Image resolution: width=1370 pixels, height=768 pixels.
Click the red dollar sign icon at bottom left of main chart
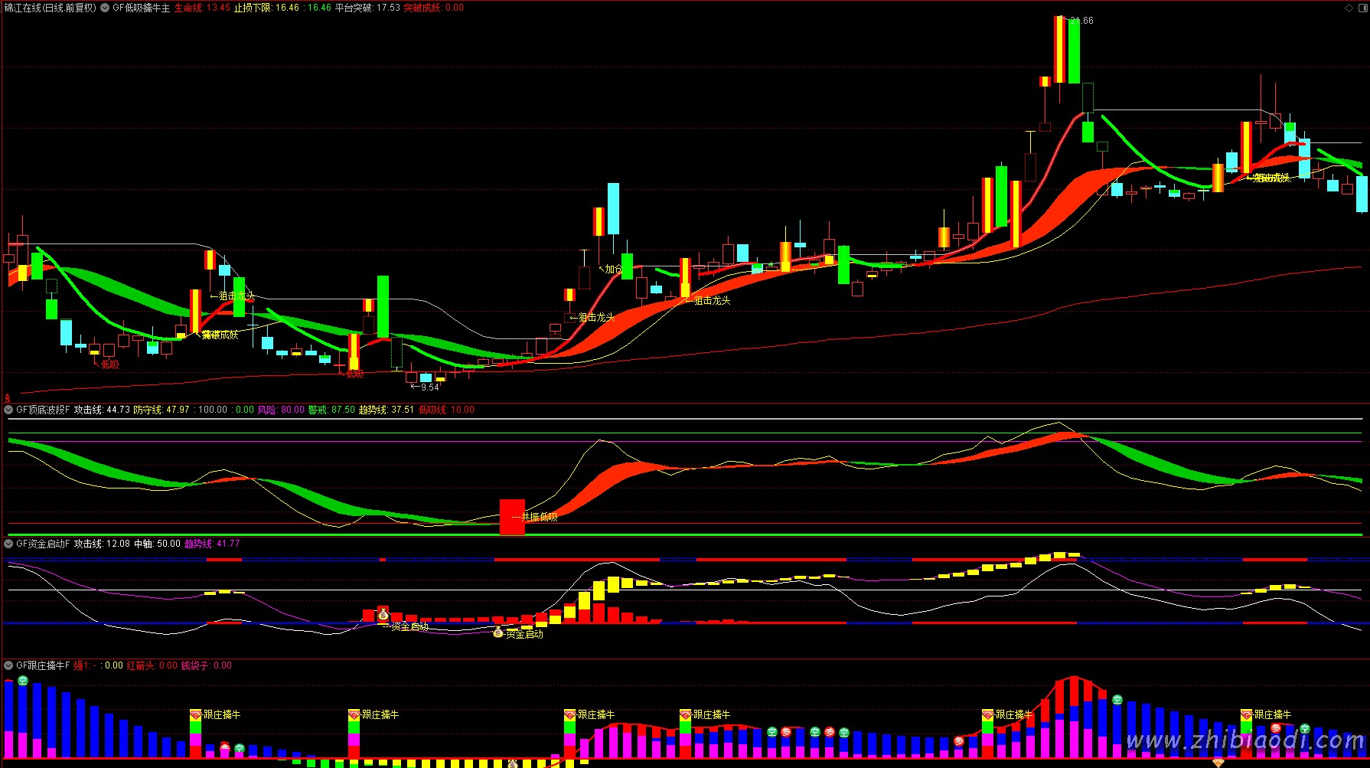pos(8,398)
